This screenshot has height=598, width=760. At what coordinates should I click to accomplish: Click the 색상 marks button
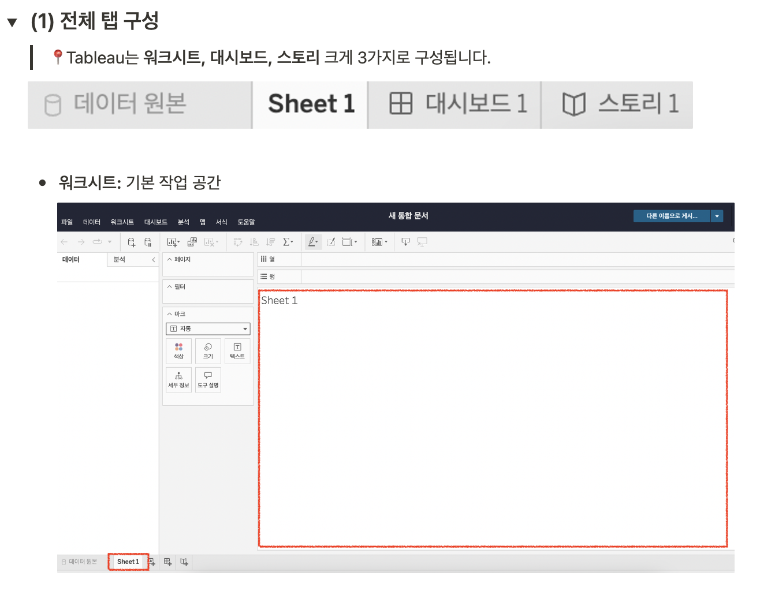(179, 351)
